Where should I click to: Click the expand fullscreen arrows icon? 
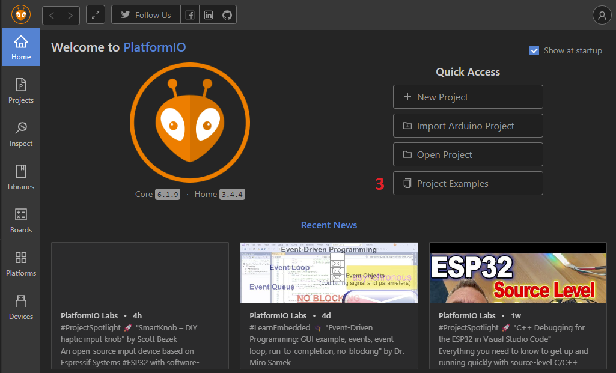(96, 15)
